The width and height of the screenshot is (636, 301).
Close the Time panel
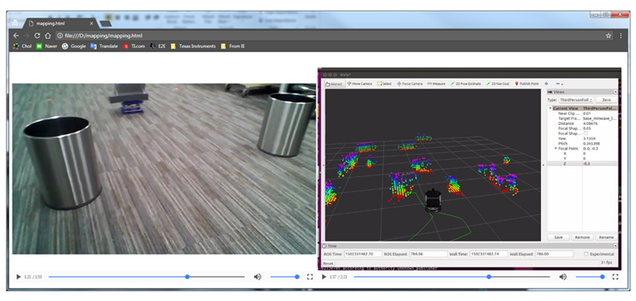(x=615, y=246)
